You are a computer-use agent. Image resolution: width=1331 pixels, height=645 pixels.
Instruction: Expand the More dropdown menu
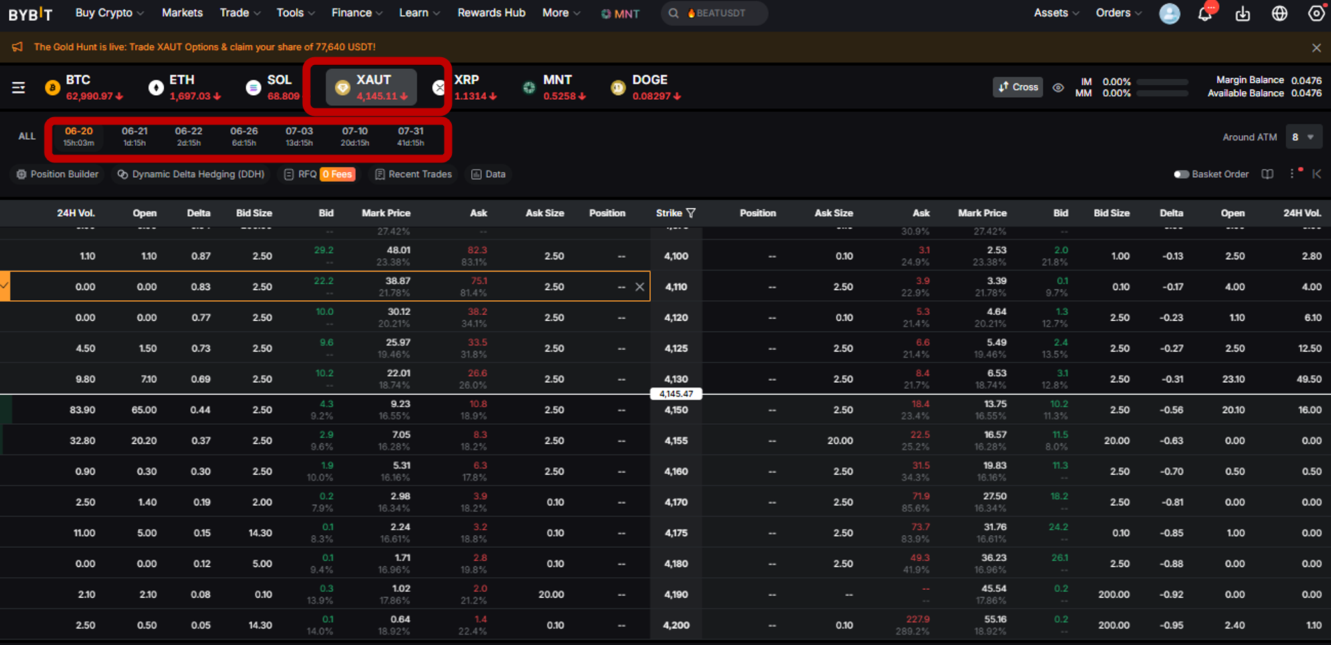click(562, 13)
